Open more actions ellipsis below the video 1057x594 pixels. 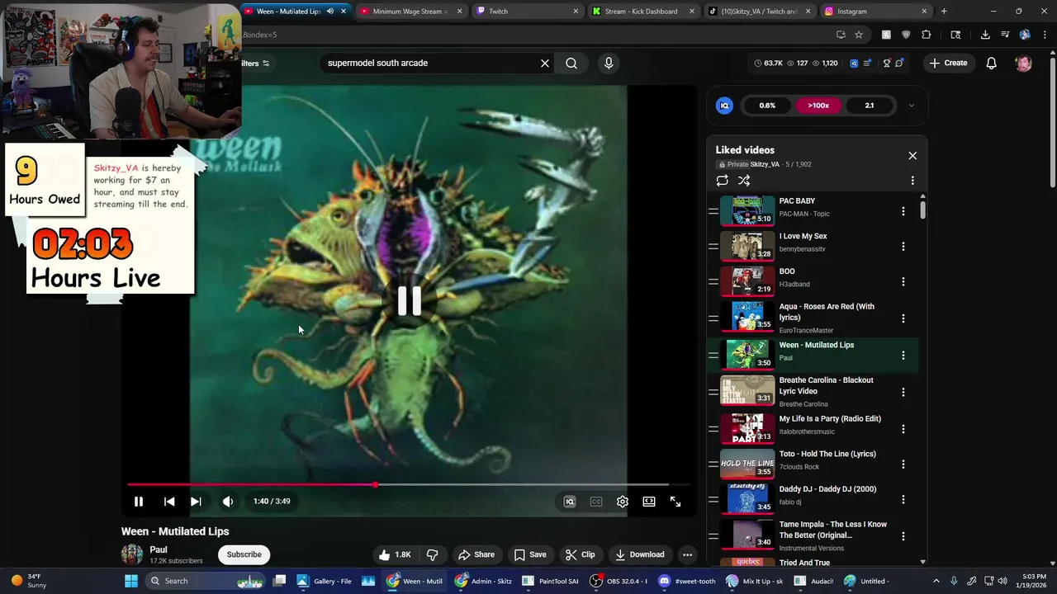687,554
